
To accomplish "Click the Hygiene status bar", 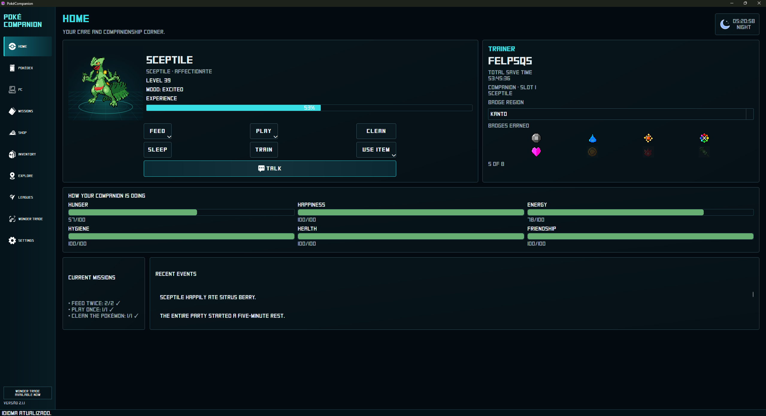I will 181,236.
